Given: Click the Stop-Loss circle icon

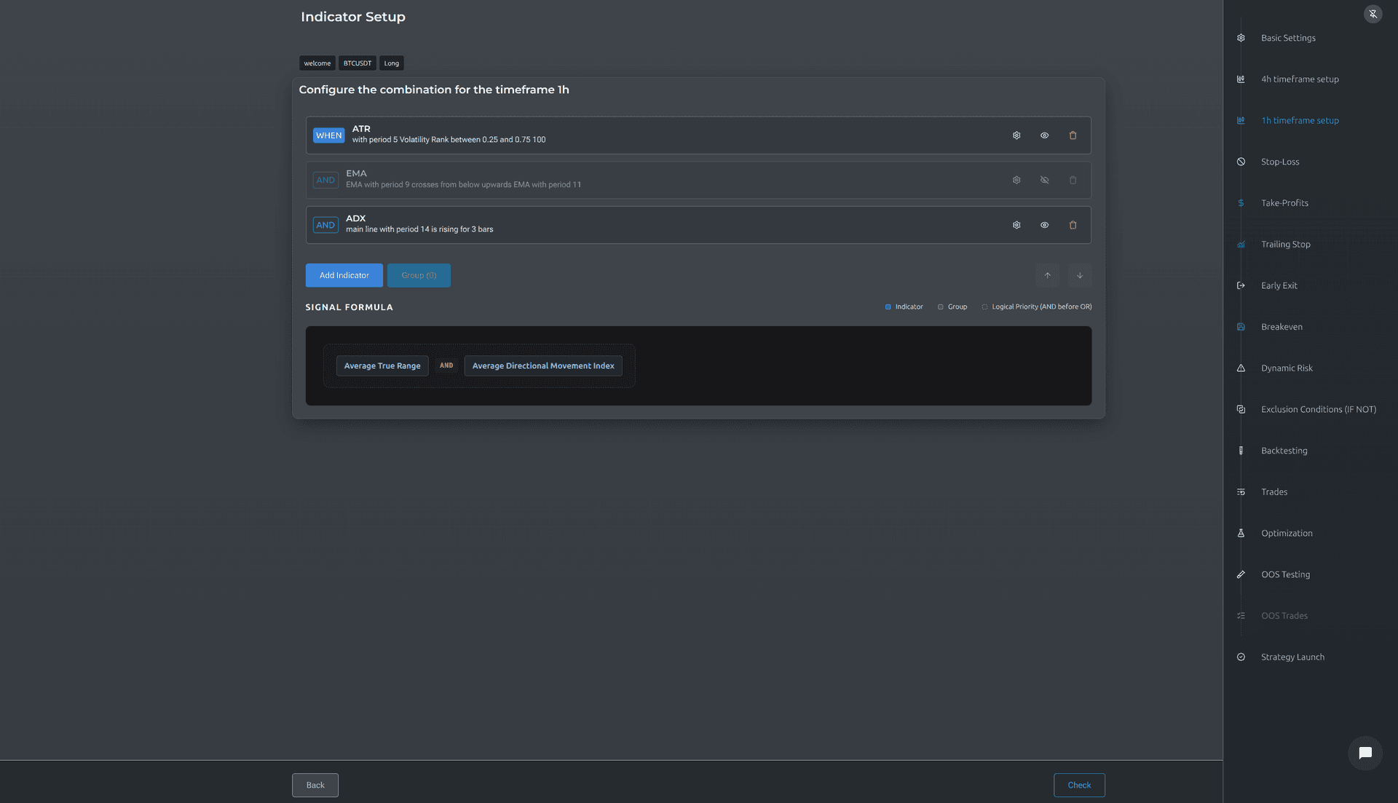Looking at the screenshot, I should (x=1241, y=162).
